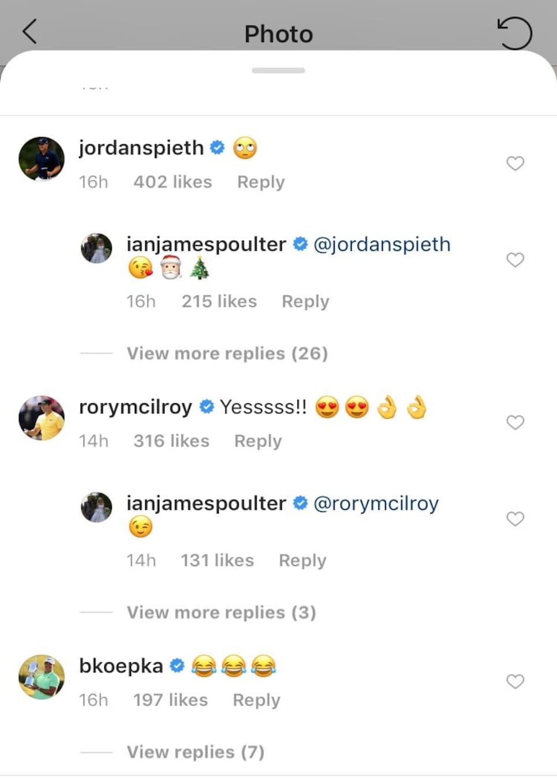Expand View replies (7) under bkoepka
Viewport: 557px width, 780px height.
195,752
